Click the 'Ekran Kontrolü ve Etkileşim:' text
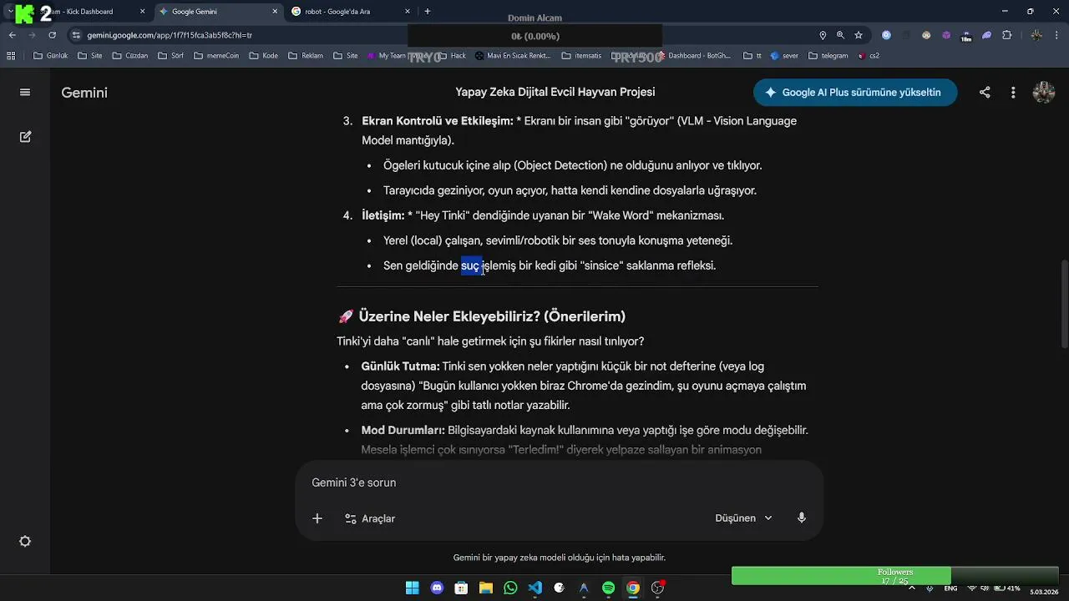1069x601 pixels. coord(437,121)
